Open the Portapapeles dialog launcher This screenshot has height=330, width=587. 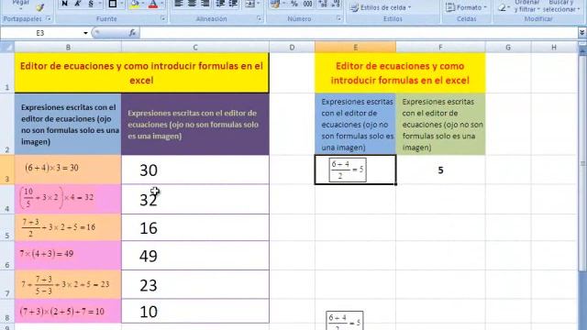tap(49, 18)
